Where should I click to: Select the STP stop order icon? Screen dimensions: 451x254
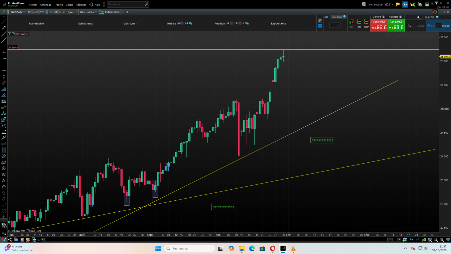coord(366,22)
